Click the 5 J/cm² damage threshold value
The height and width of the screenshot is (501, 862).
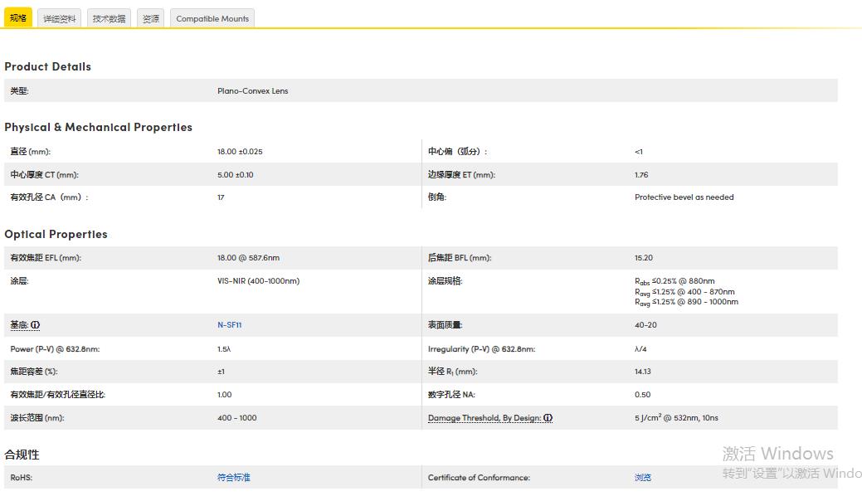(x=676, y=418)
